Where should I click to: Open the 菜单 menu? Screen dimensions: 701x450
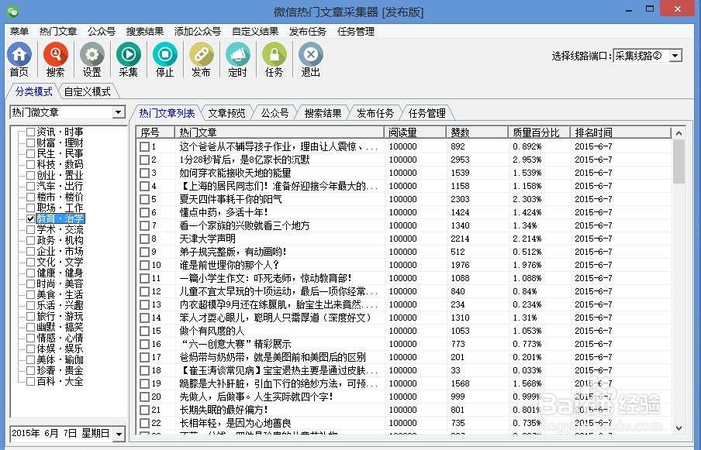pyautogui.click(x=19, y=31)
